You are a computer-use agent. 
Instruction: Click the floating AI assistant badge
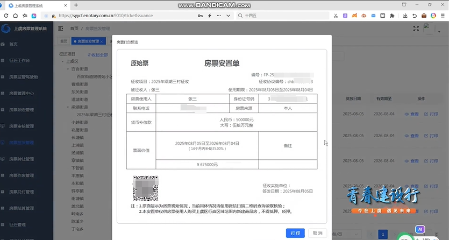click(x=421, y=229)
